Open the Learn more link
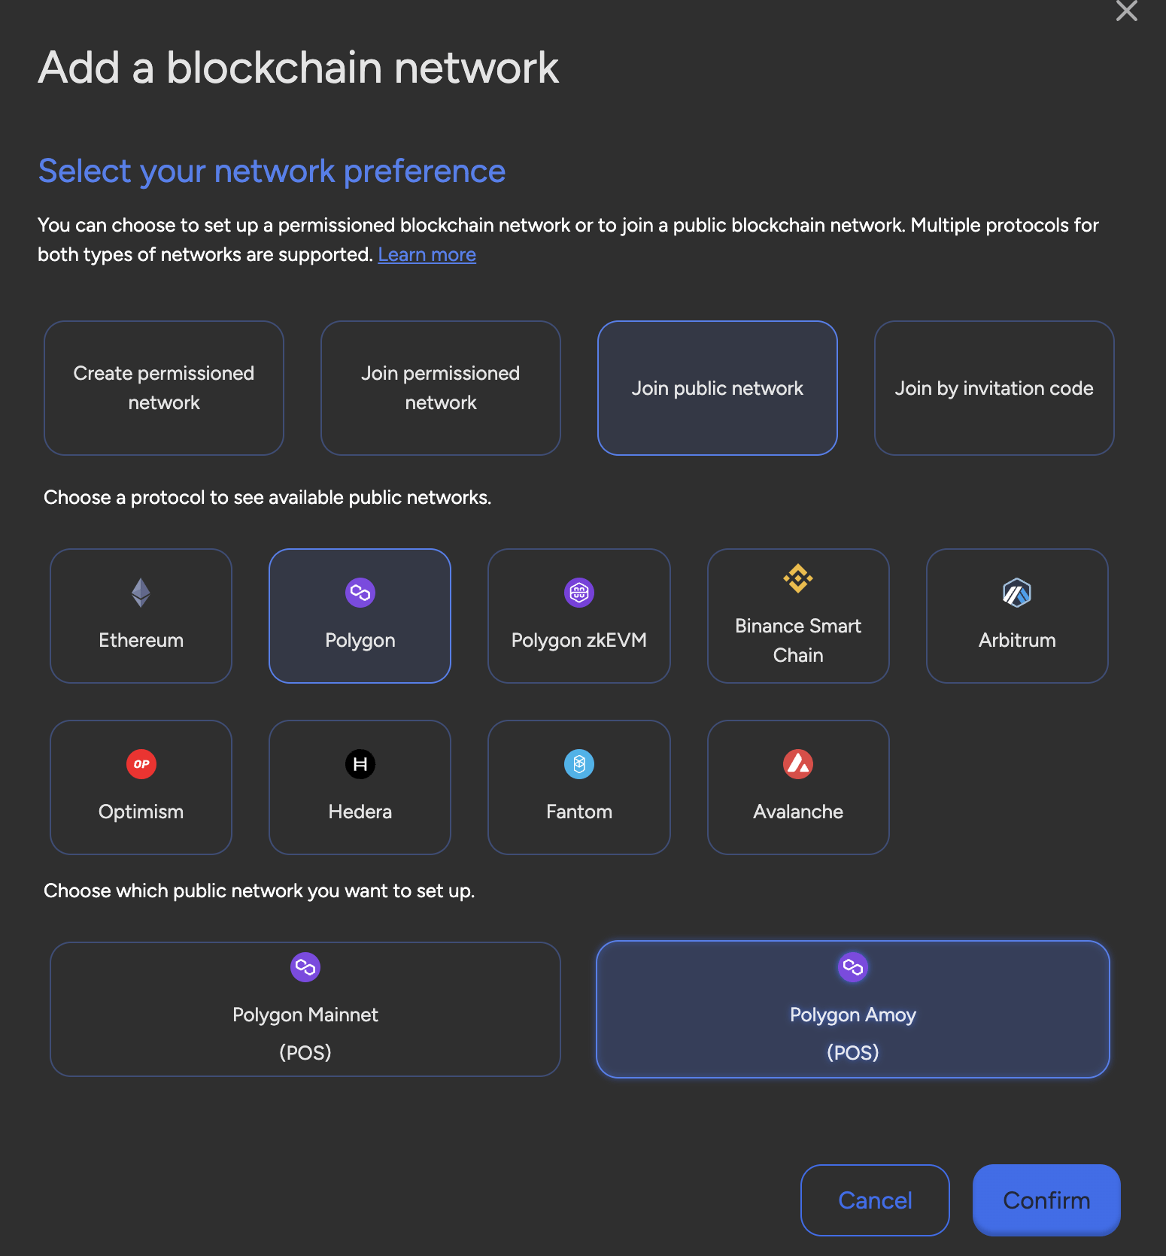The image size is (1166, 1256). click(x=427, y=255)
